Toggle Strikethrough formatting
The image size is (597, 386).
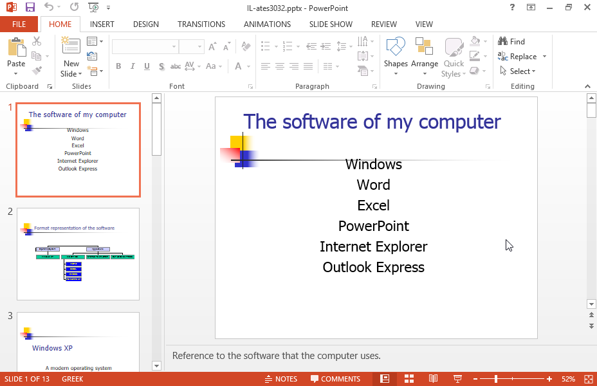176,66
